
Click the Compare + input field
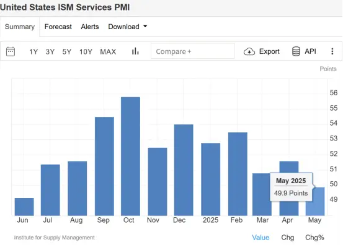click(192, 51)
